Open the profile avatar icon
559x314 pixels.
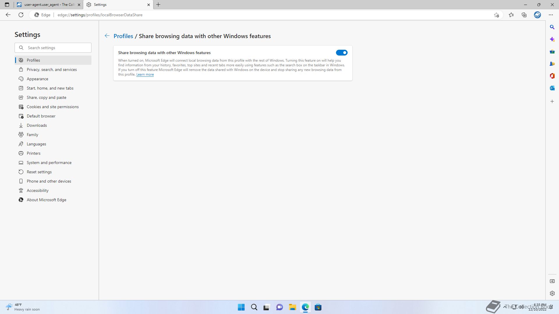pos(537,15)
